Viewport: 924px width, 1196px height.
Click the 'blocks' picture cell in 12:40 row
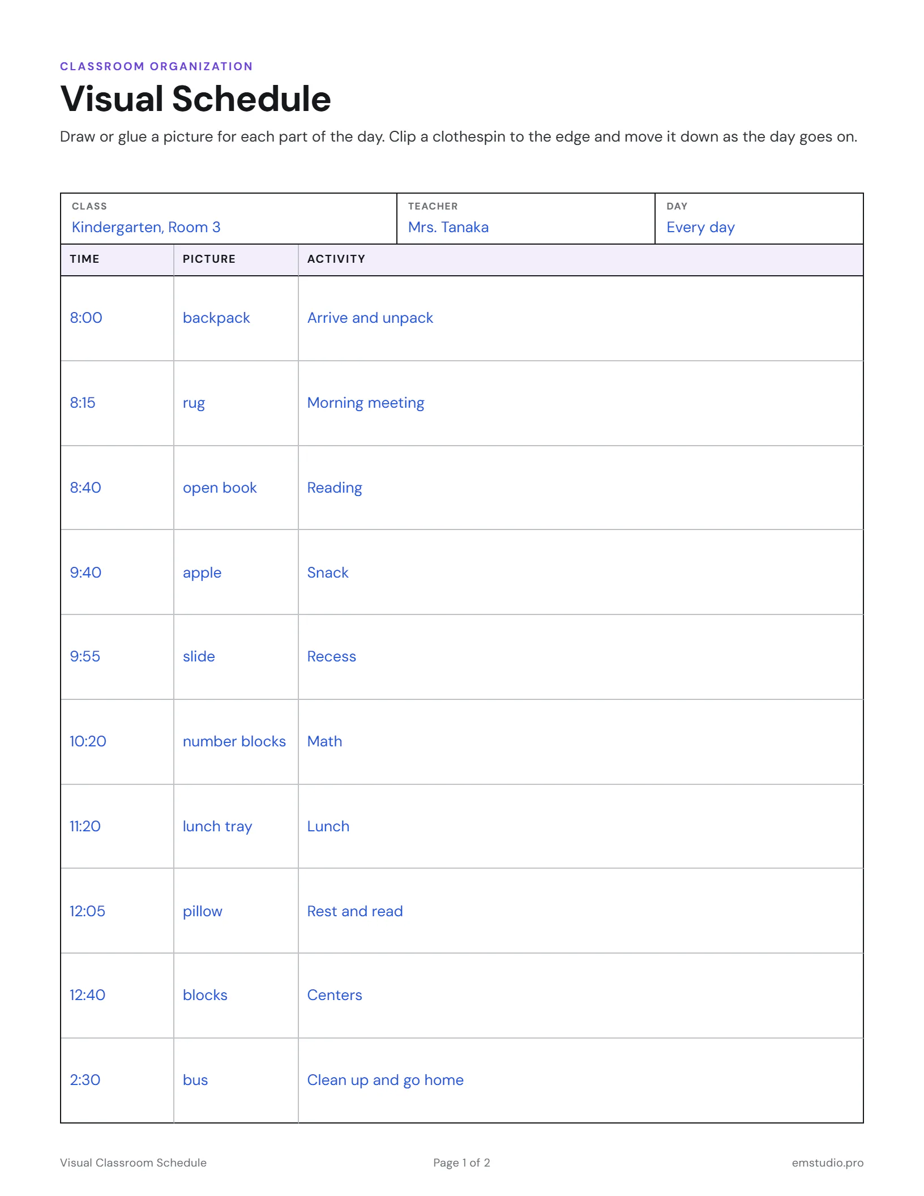coord(236,996)
